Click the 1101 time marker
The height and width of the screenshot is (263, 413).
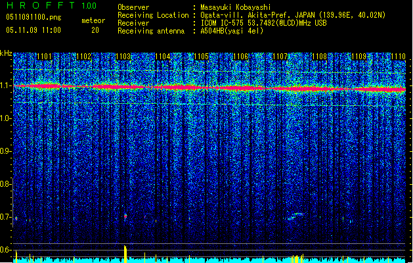pos(44,57)
